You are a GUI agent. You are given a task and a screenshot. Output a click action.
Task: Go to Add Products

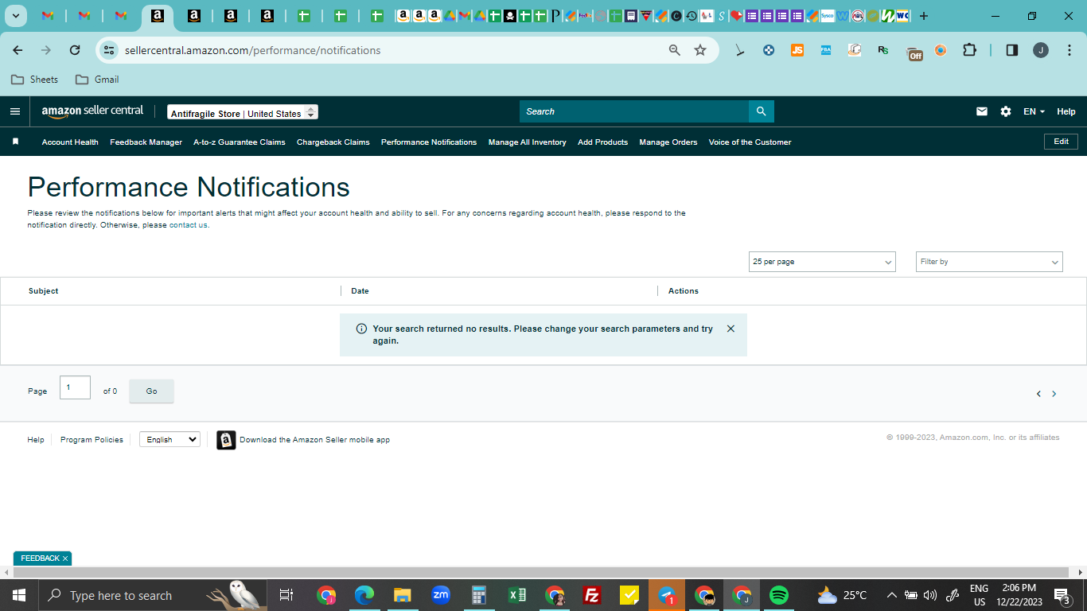(602, 142)
